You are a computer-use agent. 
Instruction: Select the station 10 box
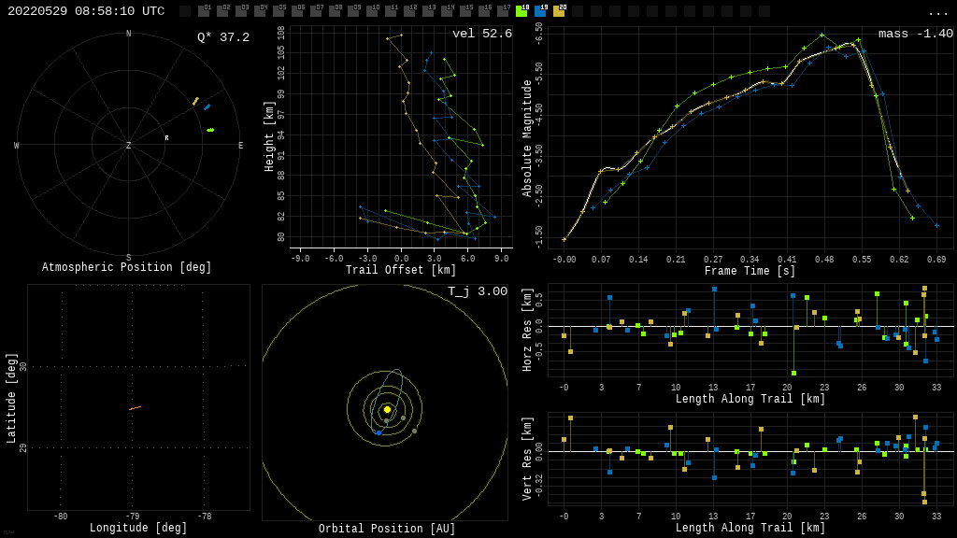tap(372, 11)
